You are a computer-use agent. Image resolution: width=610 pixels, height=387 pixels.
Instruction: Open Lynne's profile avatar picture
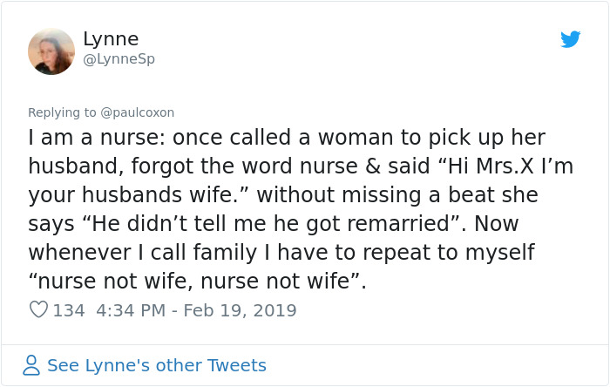pyautogui.click(x=51, y=51)
